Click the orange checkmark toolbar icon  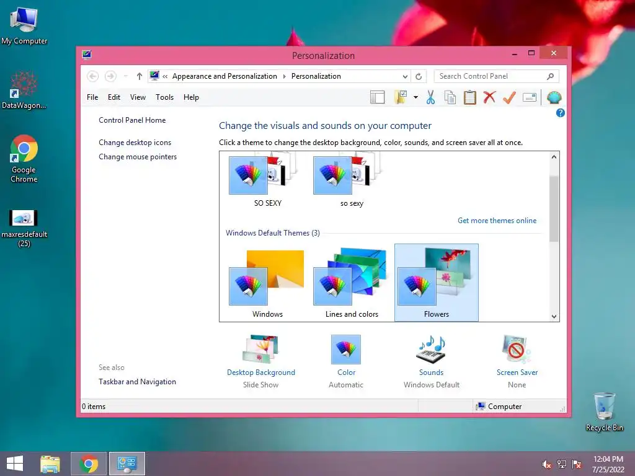509,97
